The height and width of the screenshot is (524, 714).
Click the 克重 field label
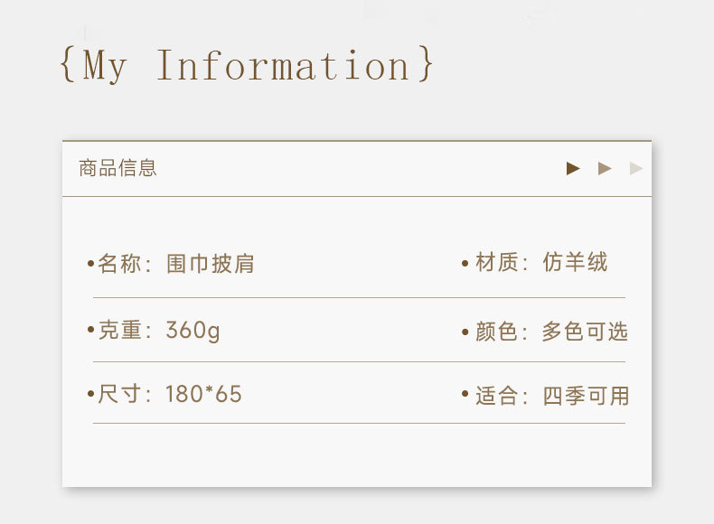click(x=120, y=331)
